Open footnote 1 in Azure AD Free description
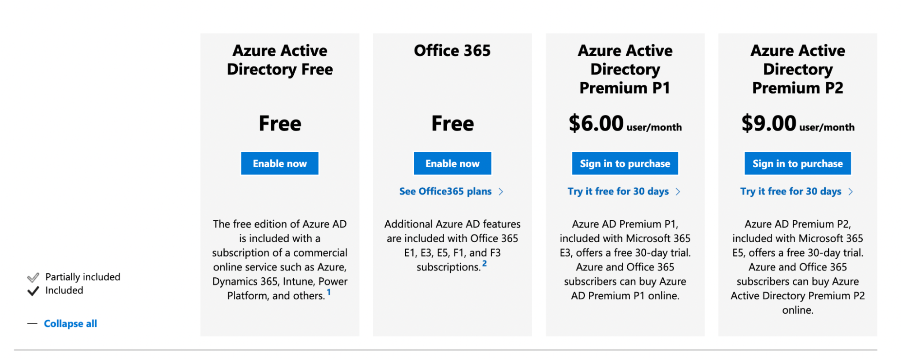The width and height of the screenshot is (902, 359). 329,292
